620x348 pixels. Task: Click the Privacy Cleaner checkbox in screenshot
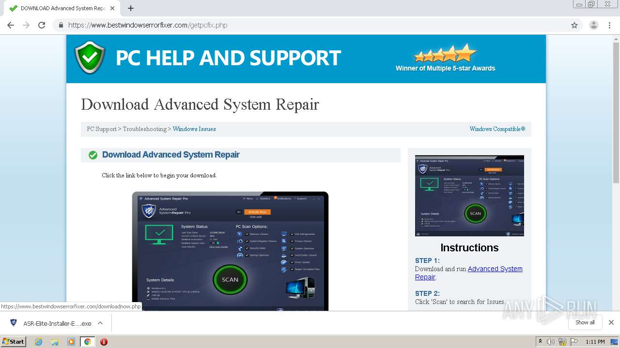click(x=292, y=241)
